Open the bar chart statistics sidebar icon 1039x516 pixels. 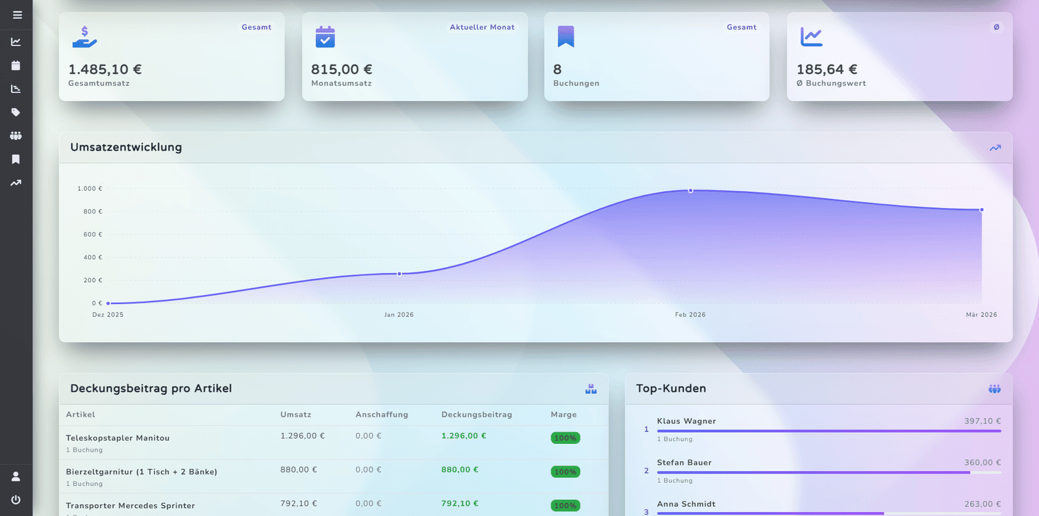click(x=16, y=89)
